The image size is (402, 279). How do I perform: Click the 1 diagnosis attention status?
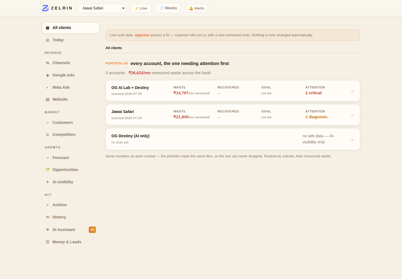pyautogui.click(x=316, y=117)
